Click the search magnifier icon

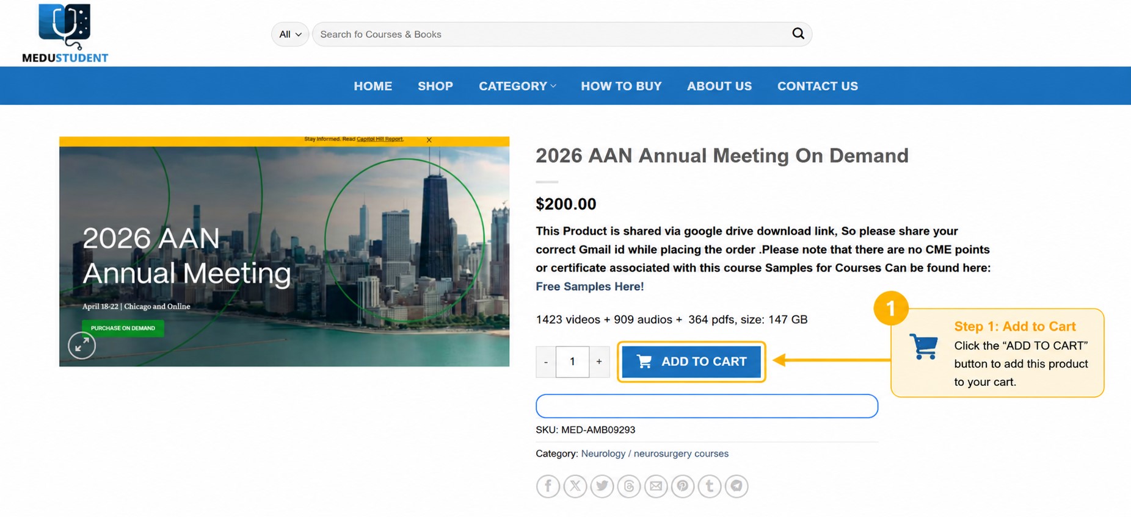click(798, 34)
